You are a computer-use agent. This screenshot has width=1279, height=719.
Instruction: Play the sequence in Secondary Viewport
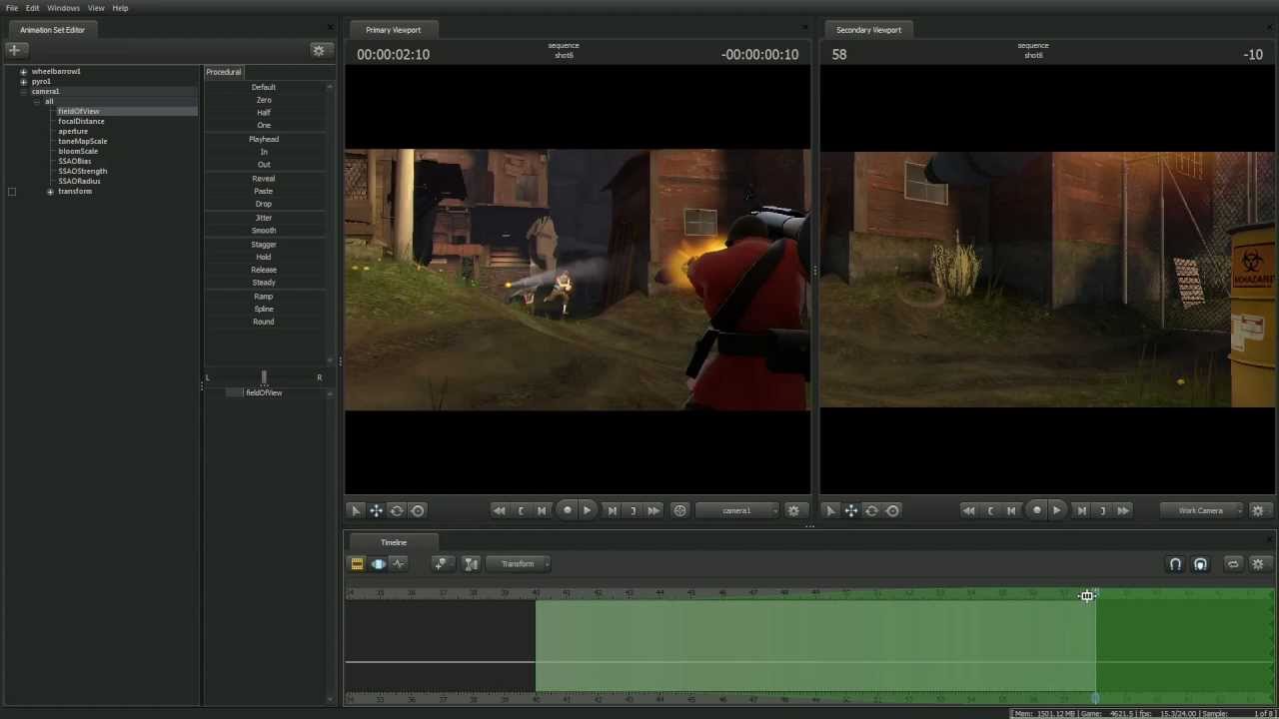tap(1056, 510)
